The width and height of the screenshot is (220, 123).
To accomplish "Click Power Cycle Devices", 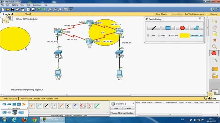I will [x=31, y=99].
